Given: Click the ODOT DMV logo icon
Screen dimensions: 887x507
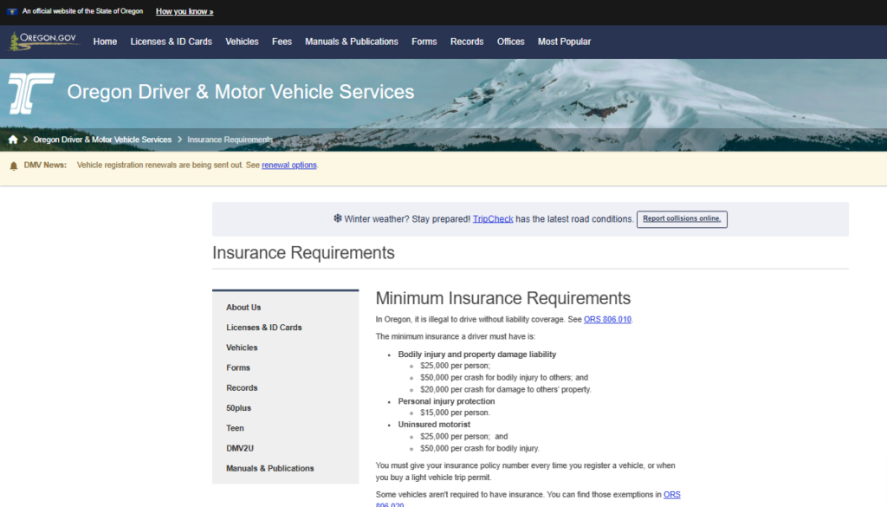Looking at the screenshot, I should [x=31, y=93].
